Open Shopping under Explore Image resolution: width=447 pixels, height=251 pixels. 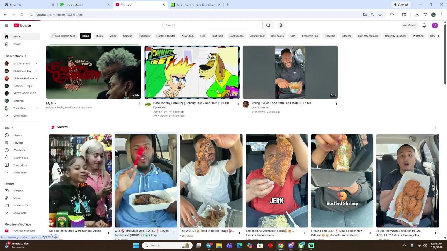point(21,191)
